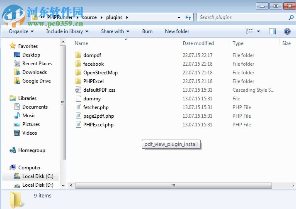This screenshot has width=296, height=209.
Task: Open the view options dropdown arrow
Action: (258, 31)
